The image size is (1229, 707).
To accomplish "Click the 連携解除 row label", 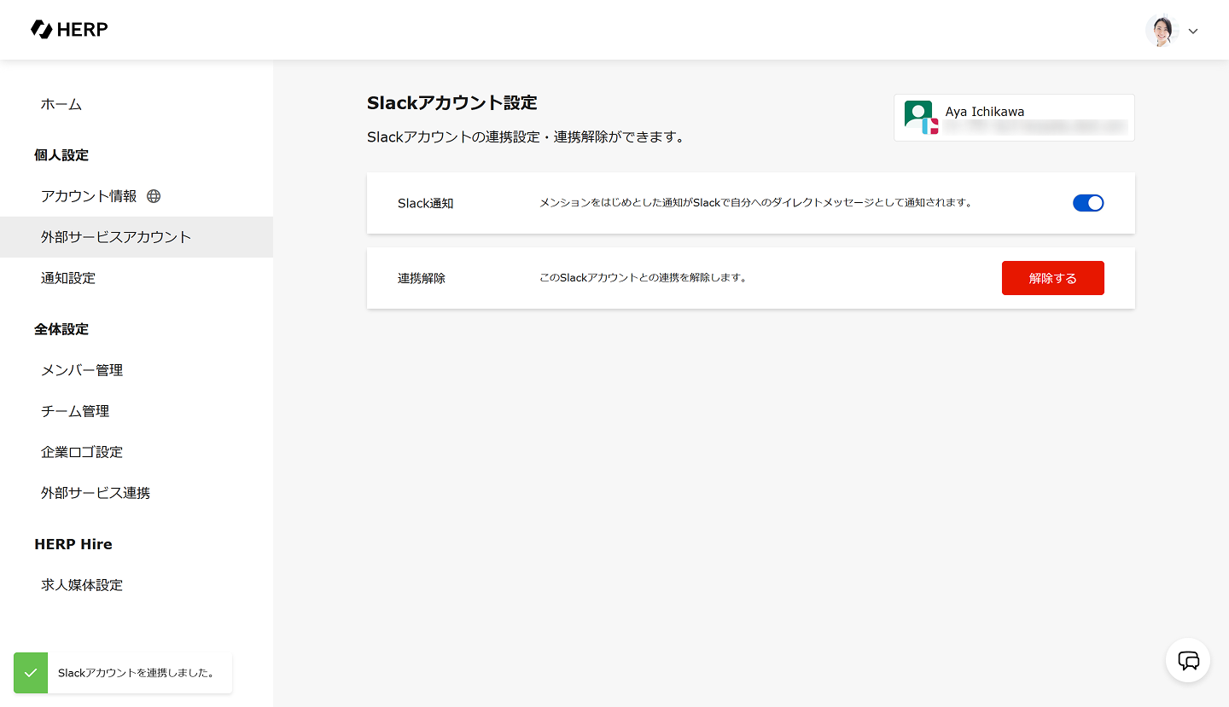I will click(x=422, y=278).
